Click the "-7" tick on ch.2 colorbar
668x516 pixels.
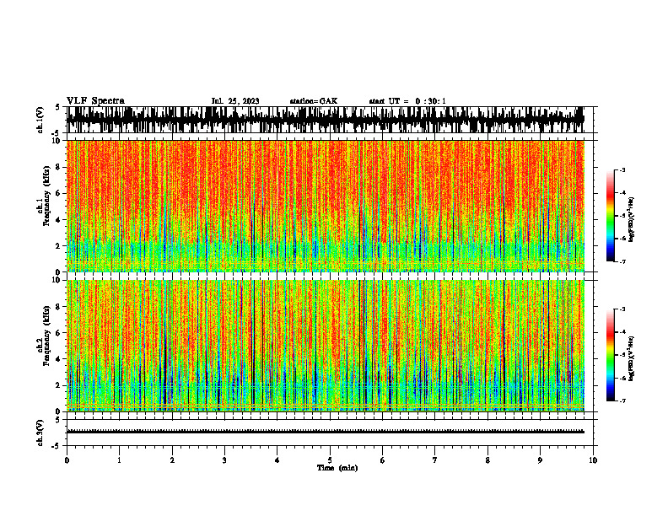(622, 400)
